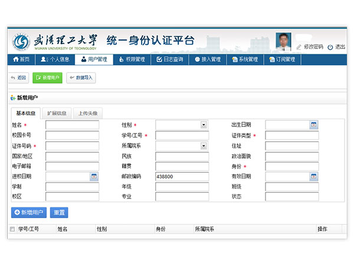Image resolution: width=354 pixels, height=266 pixels.
Task: Expand the 所属院系 dropdown
Action: pyautogui.click(x=204, y=145)
